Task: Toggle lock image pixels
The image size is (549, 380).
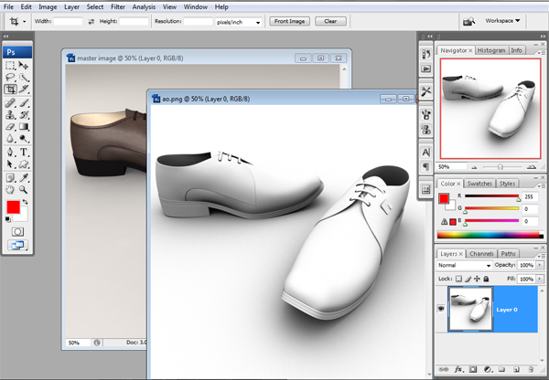Action: [468, 279]
